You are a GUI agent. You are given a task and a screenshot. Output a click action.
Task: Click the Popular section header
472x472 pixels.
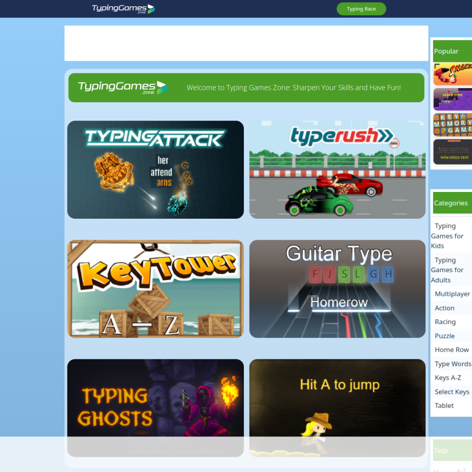pos(453,51)
